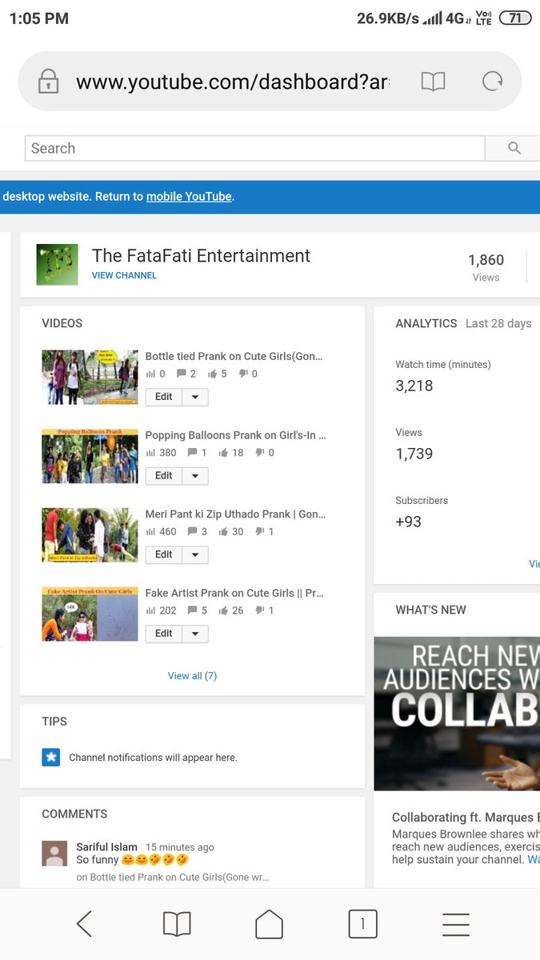Image resolution: width=540 pixels, height=960 pixels.
Task: Open bookmarks book icon in bottom bar
Action: [177, 924]
